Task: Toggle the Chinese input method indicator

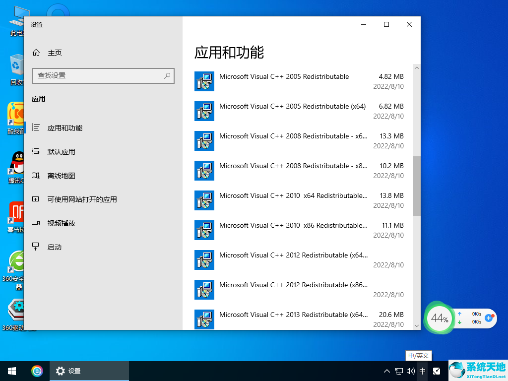Action: click(423, 371)
